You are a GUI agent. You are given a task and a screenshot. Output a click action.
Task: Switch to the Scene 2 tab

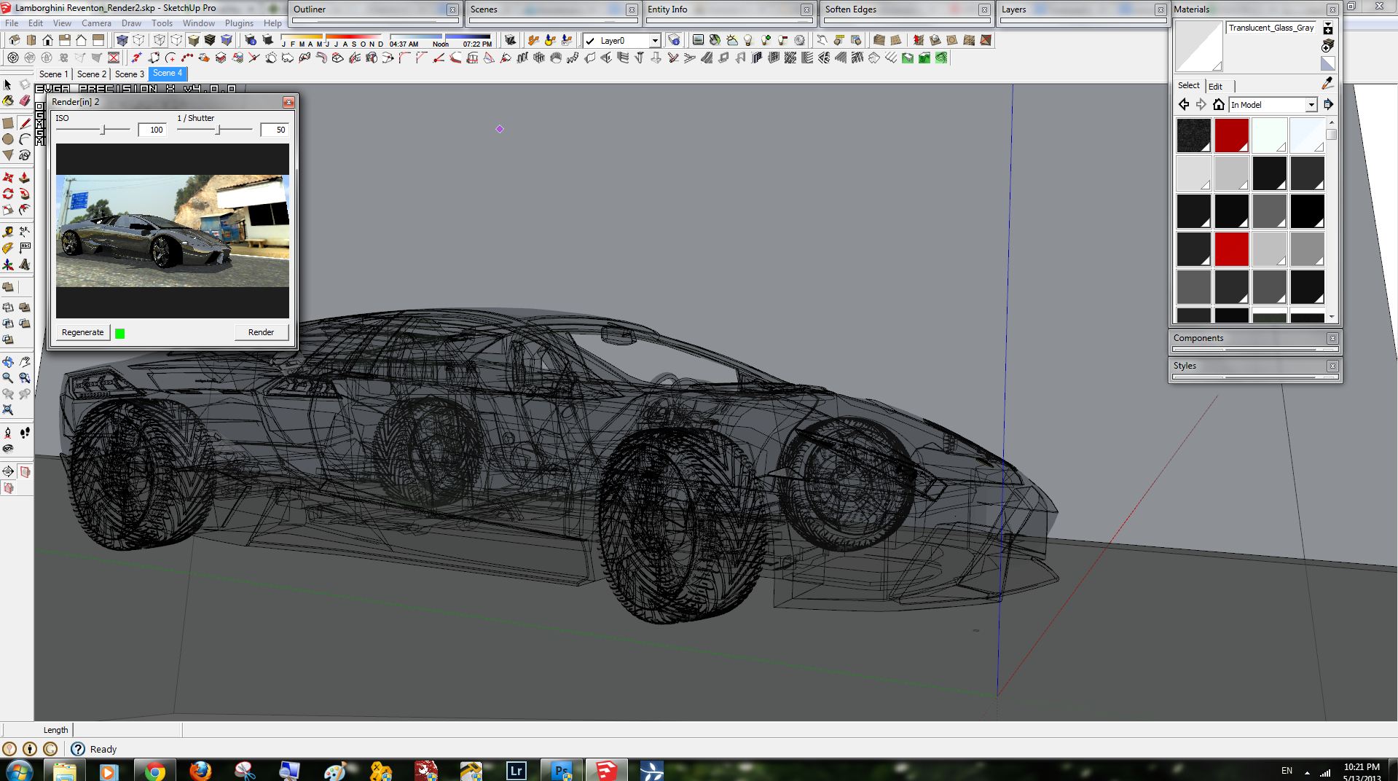tap(92, 74)
